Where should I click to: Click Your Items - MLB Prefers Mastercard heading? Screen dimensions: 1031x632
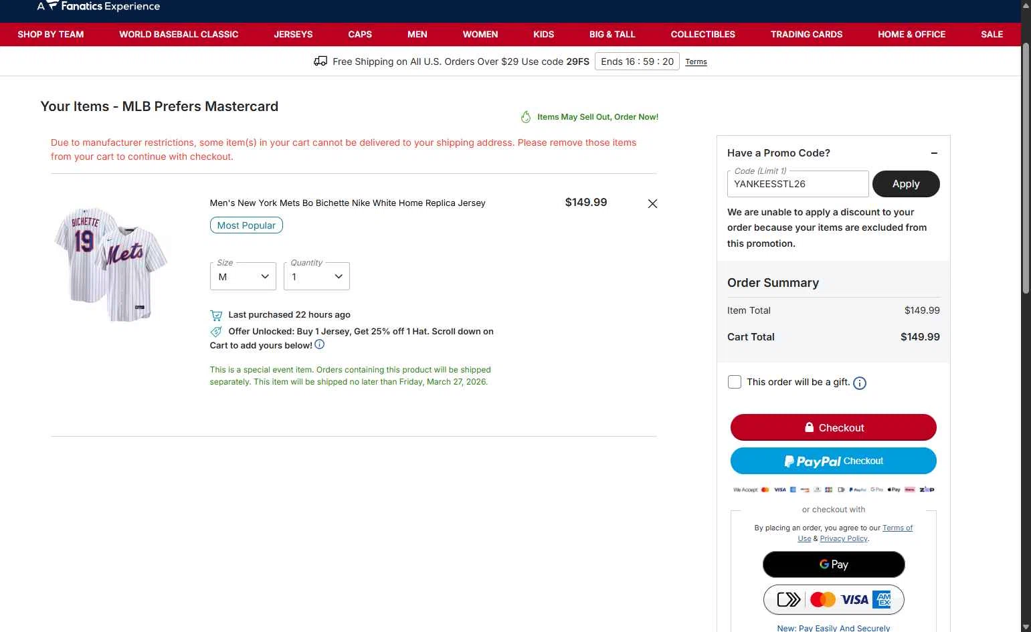[159, 106]
